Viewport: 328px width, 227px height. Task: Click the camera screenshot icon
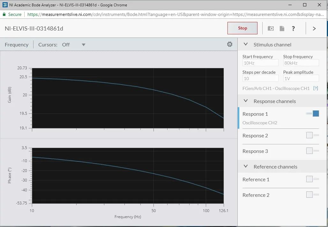pos(271,28)
